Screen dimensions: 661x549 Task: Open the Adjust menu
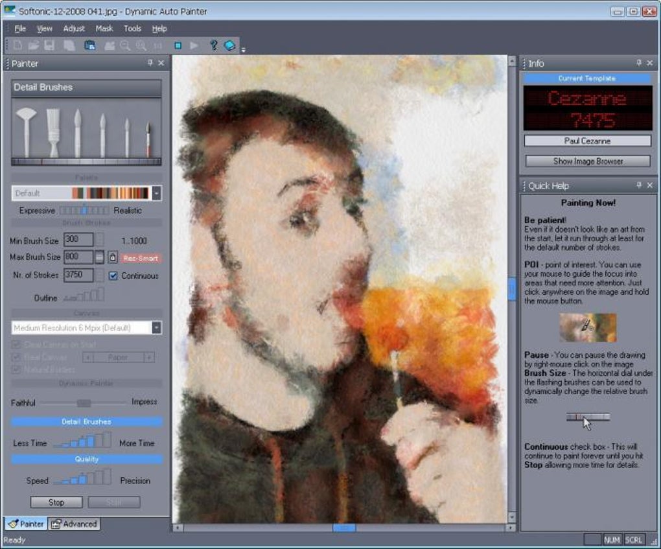pos(74,29)
